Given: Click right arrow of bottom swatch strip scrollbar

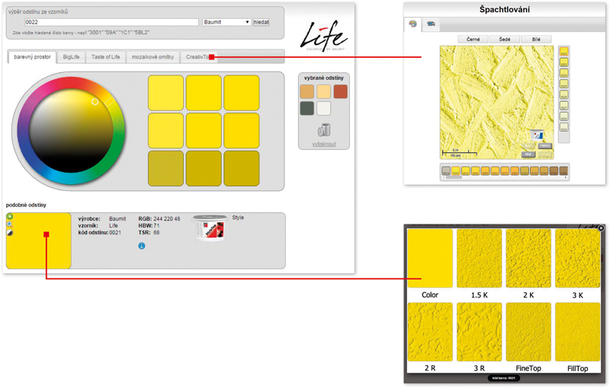Looking at the screenshot, I should click(566, 178).
